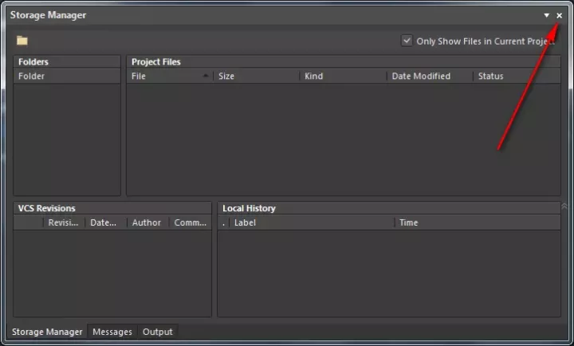Screen dimensions: 574x346
Task: Sort VCS revisions by Author
Action: (147, 223)
